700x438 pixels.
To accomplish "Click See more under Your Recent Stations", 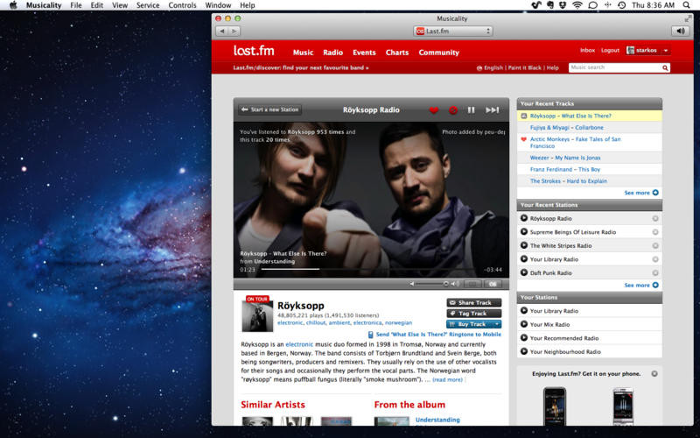I will click(x=641, y=285).
